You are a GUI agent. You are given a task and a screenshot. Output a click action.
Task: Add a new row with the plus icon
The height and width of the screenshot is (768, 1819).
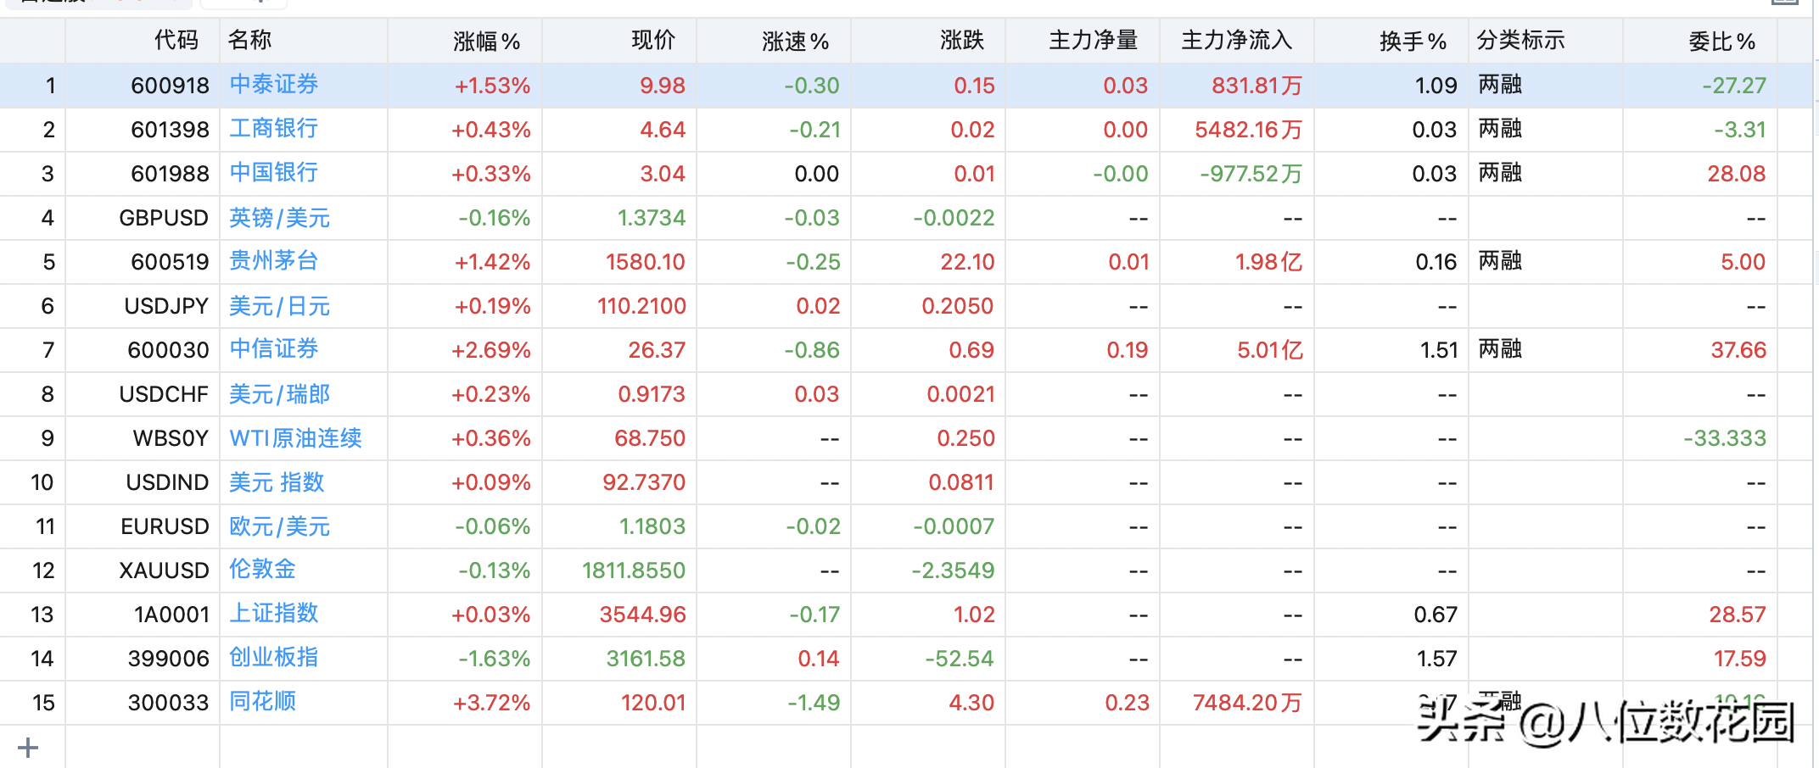(x=28, y=748)
